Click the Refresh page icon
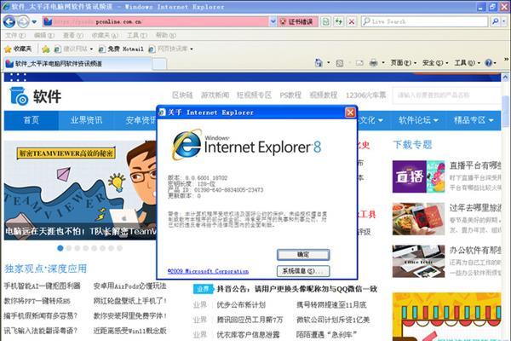 point(339,22)
